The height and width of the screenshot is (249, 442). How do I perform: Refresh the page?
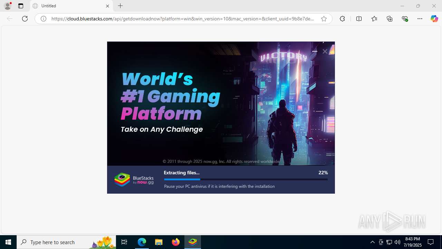coord(25,19)
